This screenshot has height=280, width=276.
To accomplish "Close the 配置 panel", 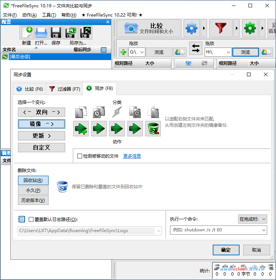I will tap(108, 22).
